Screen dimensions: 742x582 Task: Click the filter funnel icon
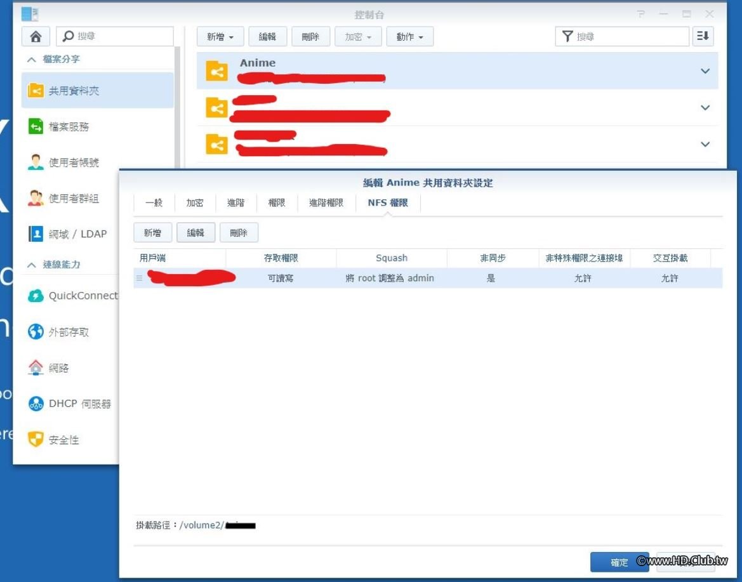567,36
